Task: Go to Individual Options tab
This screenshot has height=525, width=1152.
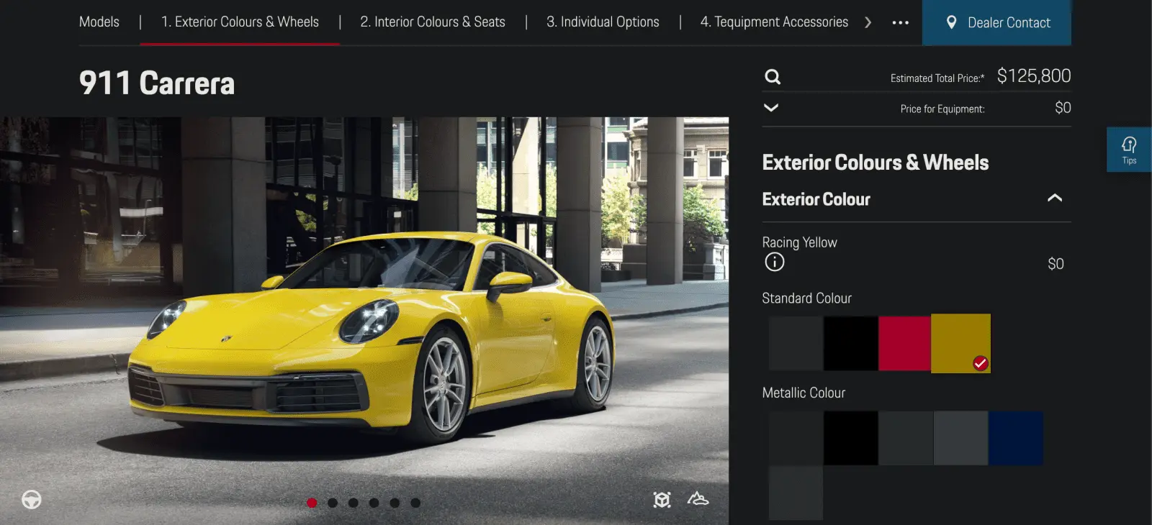Action: [x=603, y=22]
